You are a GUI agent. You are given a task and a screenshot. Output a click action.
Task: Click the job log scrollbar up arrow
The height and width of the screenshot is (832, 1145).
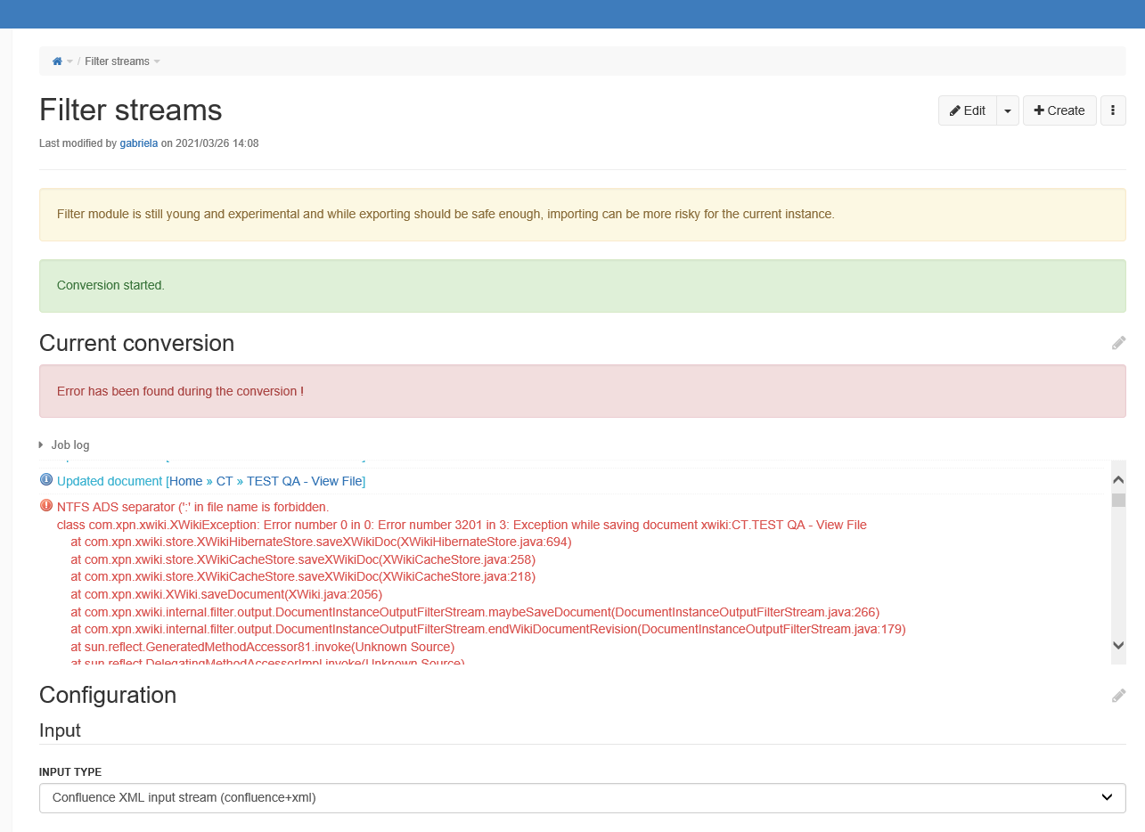point(1118,479)
